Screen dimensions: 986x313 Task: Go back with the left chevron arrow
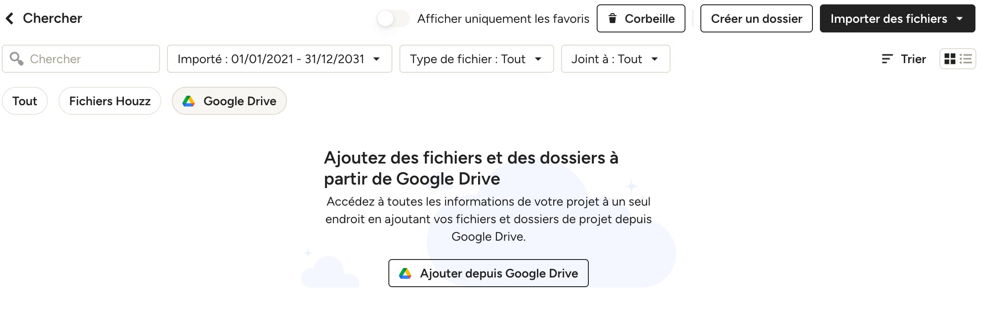(10, 18)
